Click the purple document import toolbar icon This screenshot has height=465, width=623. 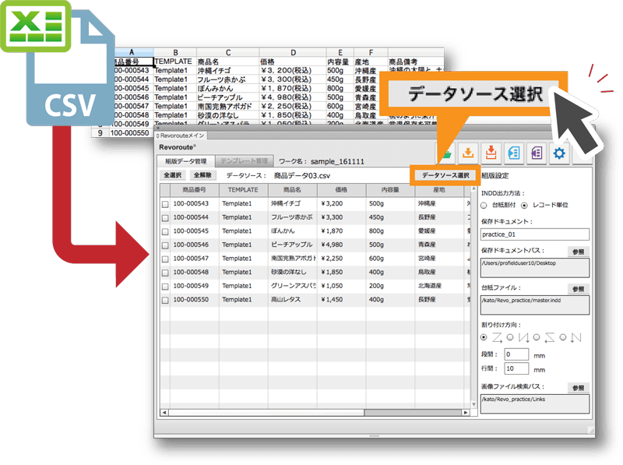coord(537,153)
